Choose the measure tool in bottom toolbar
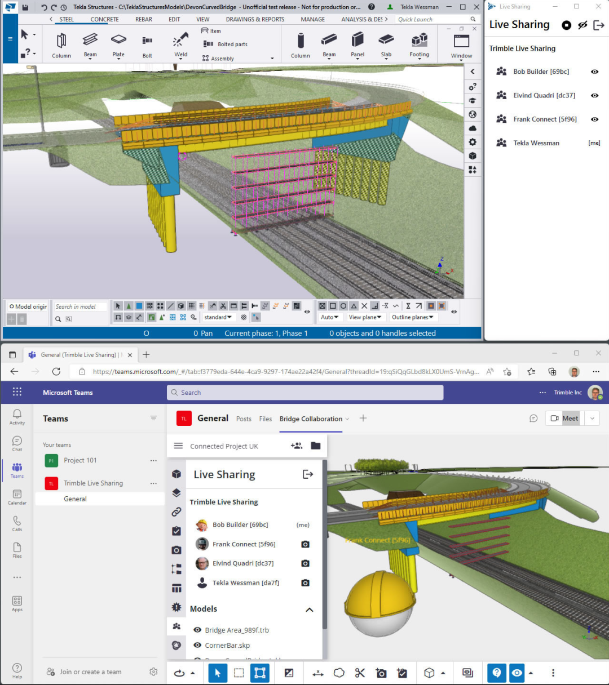The width and height of the screenshot is (609, 685). coord(318,673)
